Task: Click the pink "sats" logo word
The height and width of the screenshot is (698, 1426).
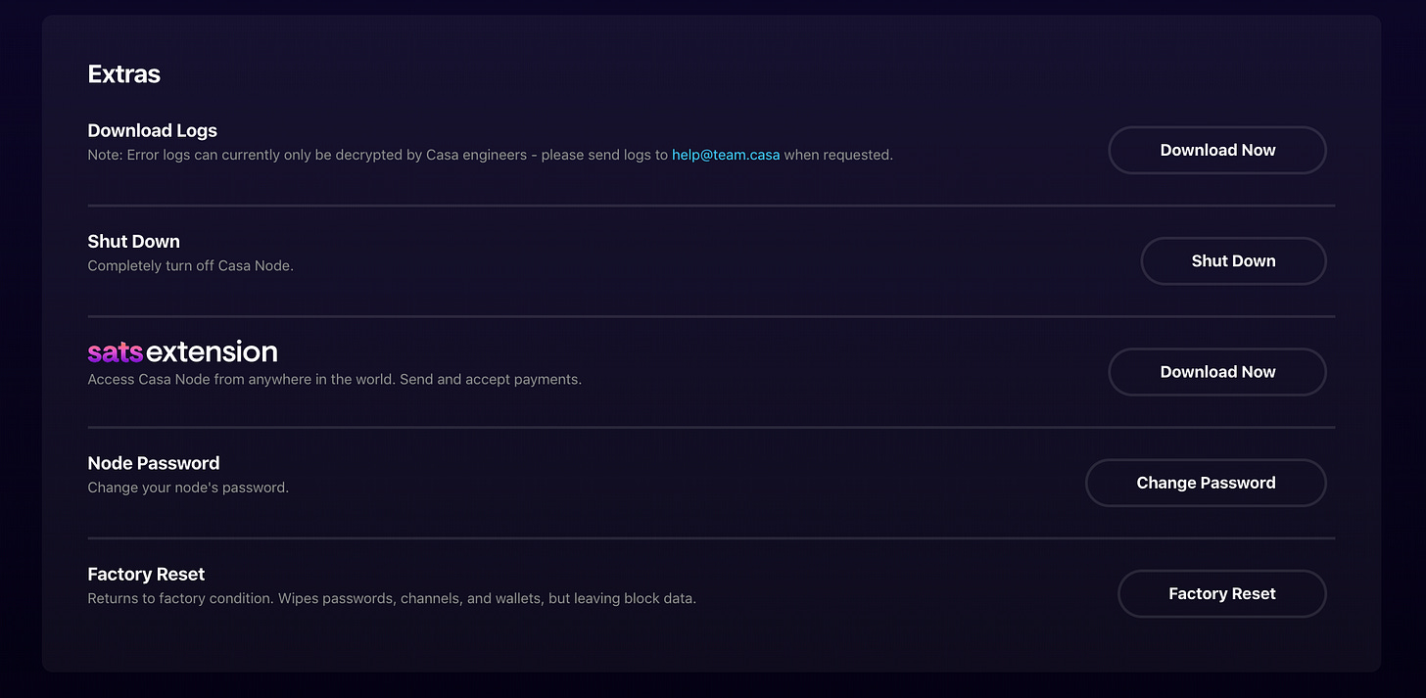Action: point(116,352)
